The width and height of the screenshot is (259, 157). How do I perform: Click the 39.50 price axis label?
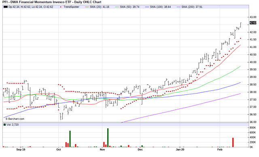(253, 69)
